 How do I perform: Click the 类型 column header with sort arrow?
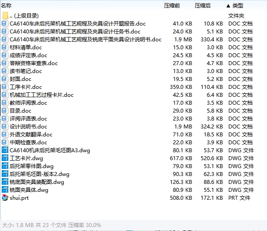point(235,6)
